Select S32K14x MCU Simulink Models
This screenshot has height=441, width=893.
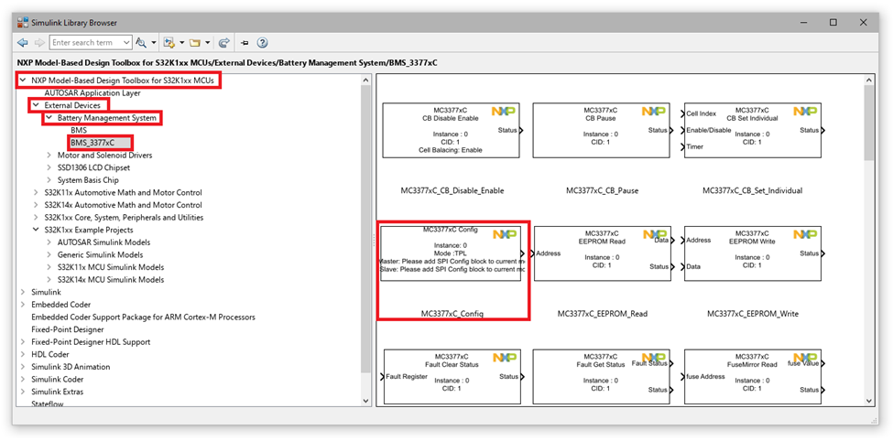111,279
